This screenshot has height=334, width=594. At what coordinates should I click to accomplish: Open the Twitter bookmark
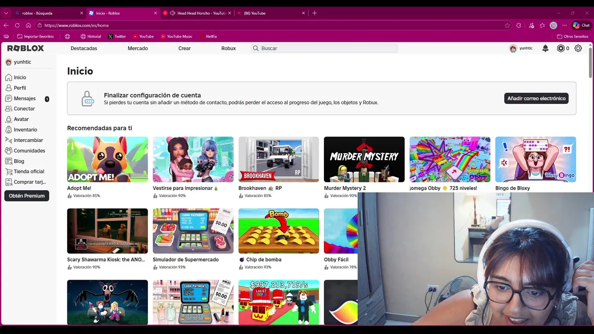click(x=117, y=36)
